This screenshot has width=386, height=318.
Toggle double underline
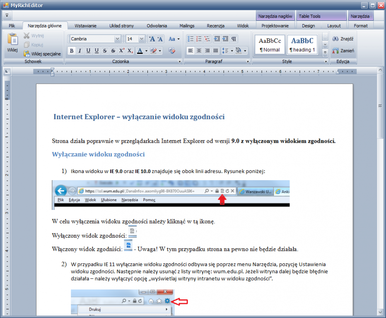click(x=96, y=51)
